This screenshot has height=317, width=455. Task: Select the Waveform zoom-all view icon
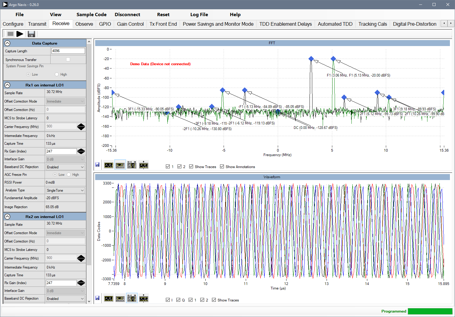(x=109, y=298)
